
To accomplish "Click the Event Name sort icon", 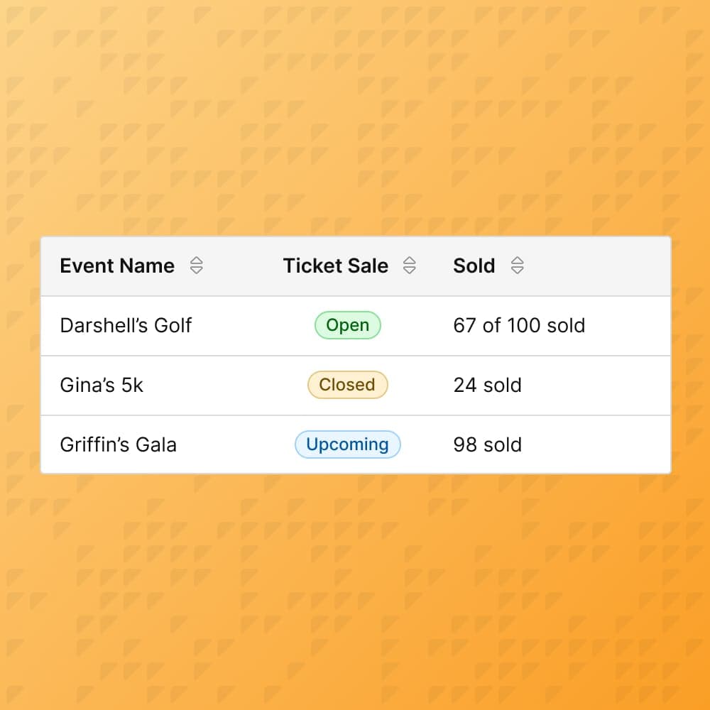I will (x=196, y=266).
